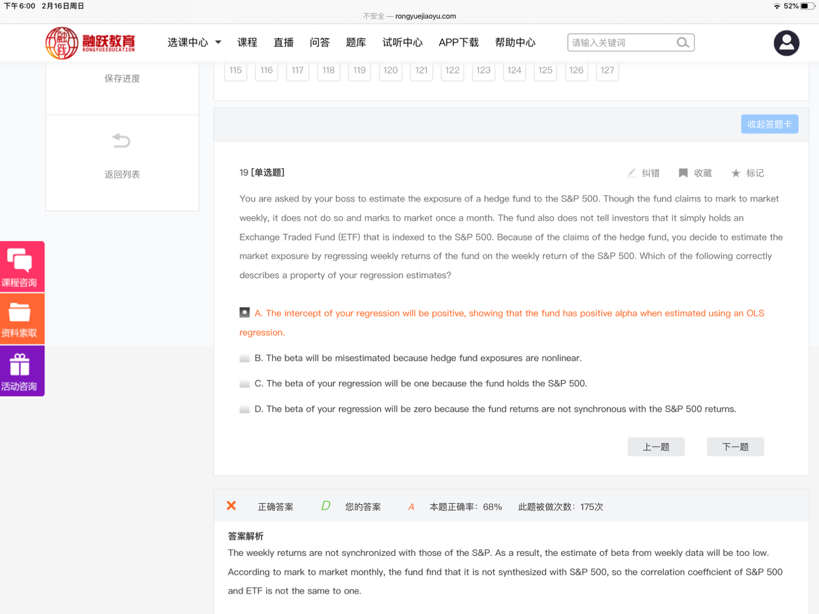
Task: Select answer option C radio button
Action: [x=244, y=384]
